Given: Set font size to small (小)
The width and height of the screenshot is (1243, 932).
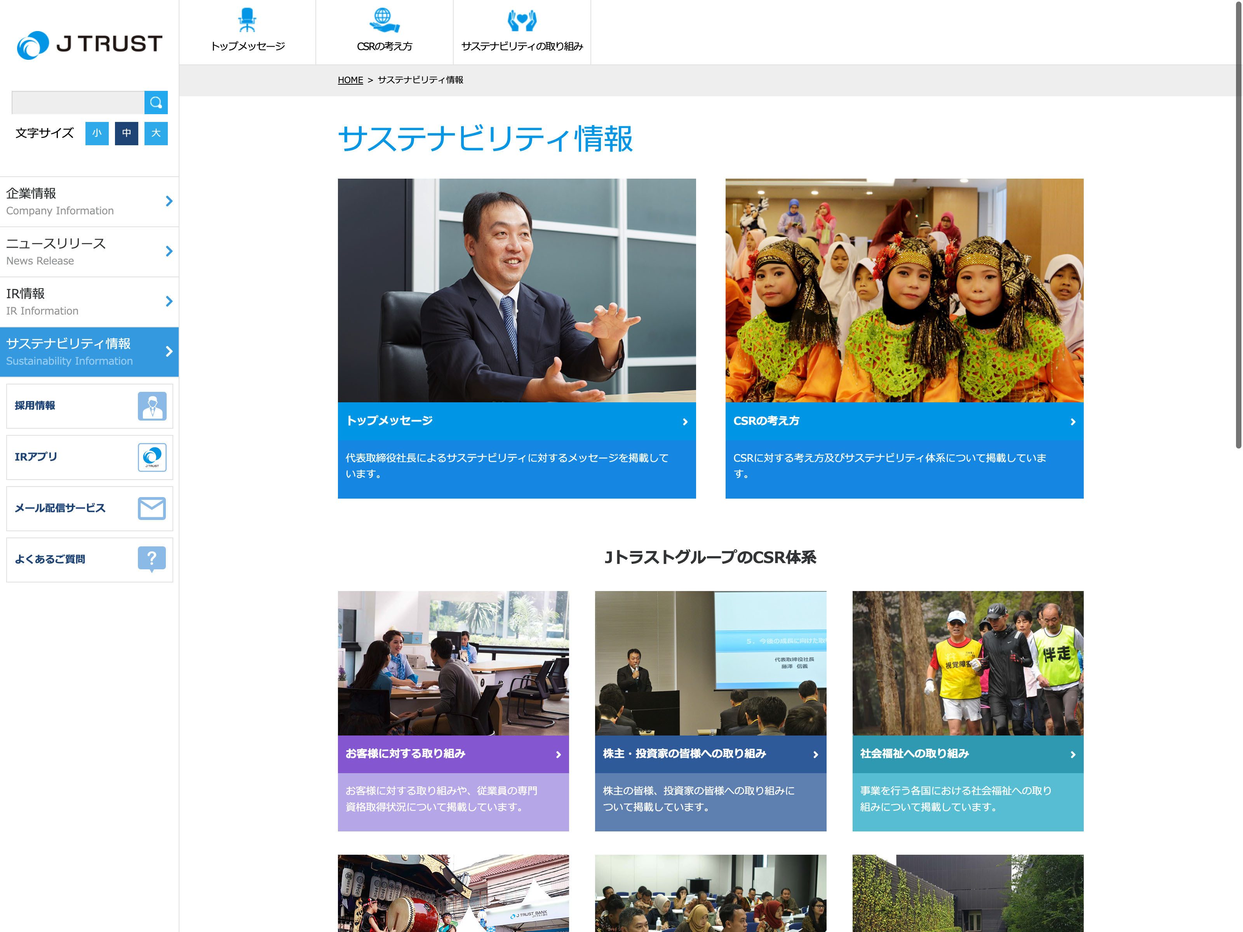Looking at the screenshot, I should tap(97, 133).
